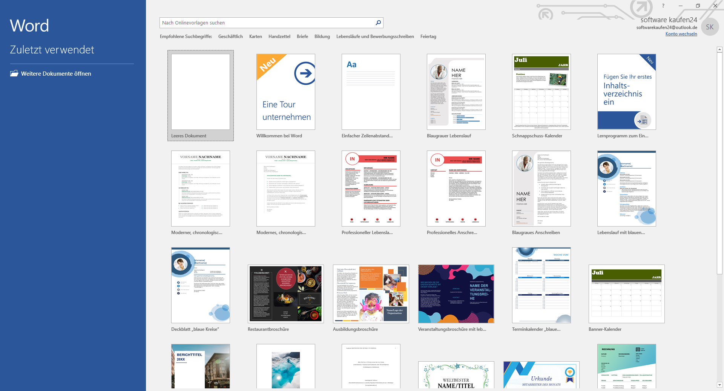Select the Leeres Dokument template
This screenshot has width=724, height=391.
point(201,92)
